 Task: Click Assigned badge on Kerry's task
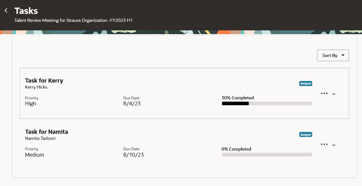click(306, 84)
